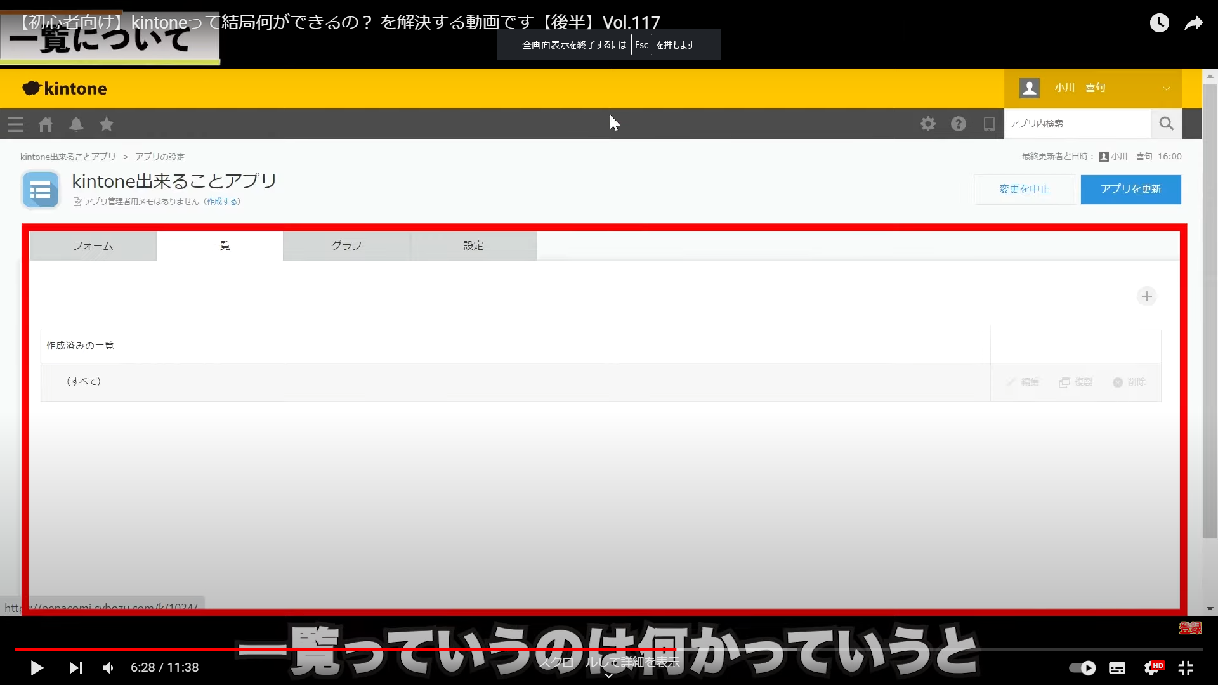Open the help question mark icon

pyautogui.click(x=959, y=124)
